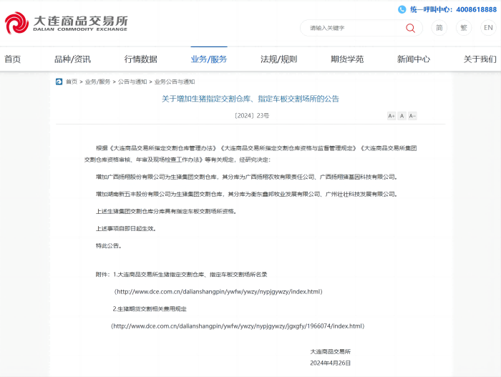Open the 新闻中心 nav item
The width and height of the screenshot is (501, 377).
(414, 59)
